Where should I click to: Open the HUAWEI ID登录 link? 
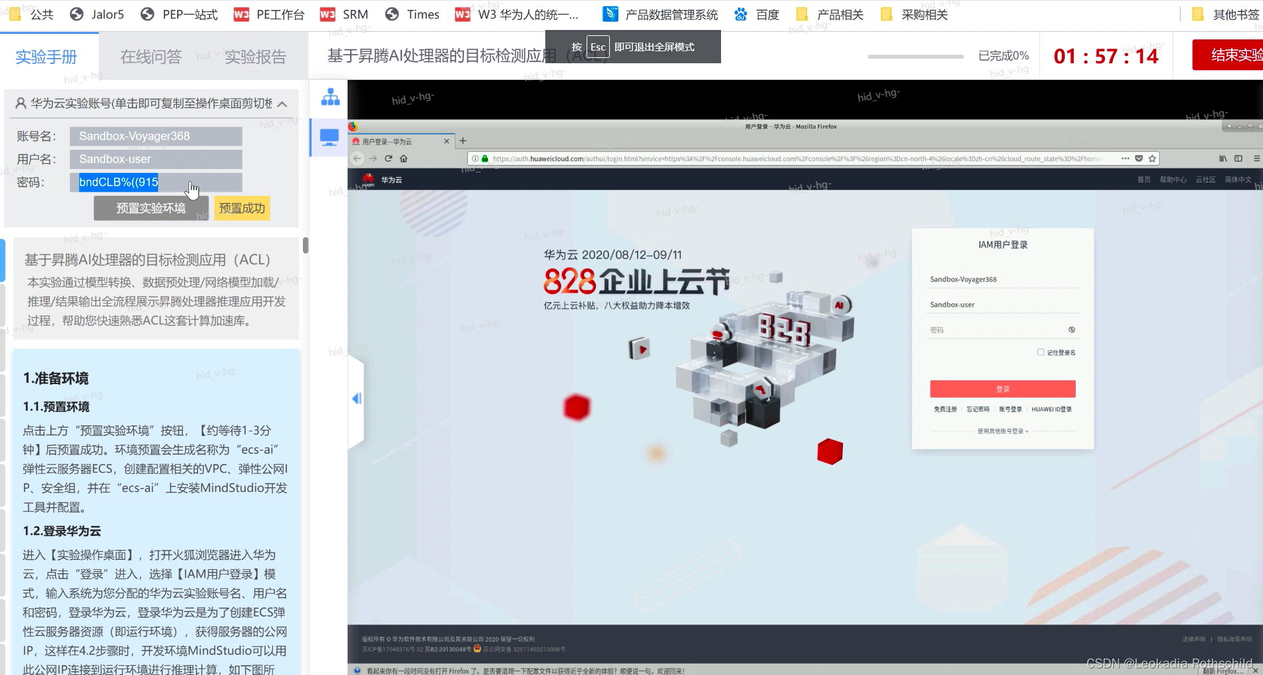pyautogui.click(x=1052, y=409)
